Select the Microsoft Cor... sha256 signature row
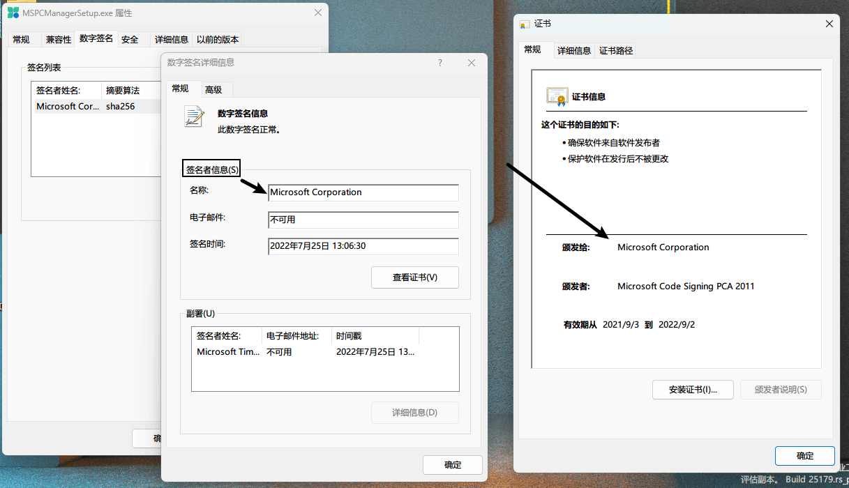This screenshot has height=488, width=849. tap(98, 107)
